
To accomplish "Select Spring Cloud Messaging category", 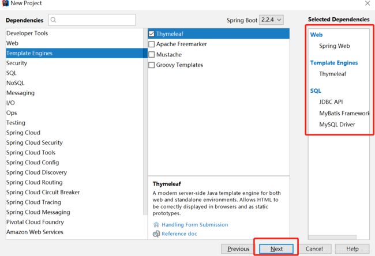I will coord(74,212).
